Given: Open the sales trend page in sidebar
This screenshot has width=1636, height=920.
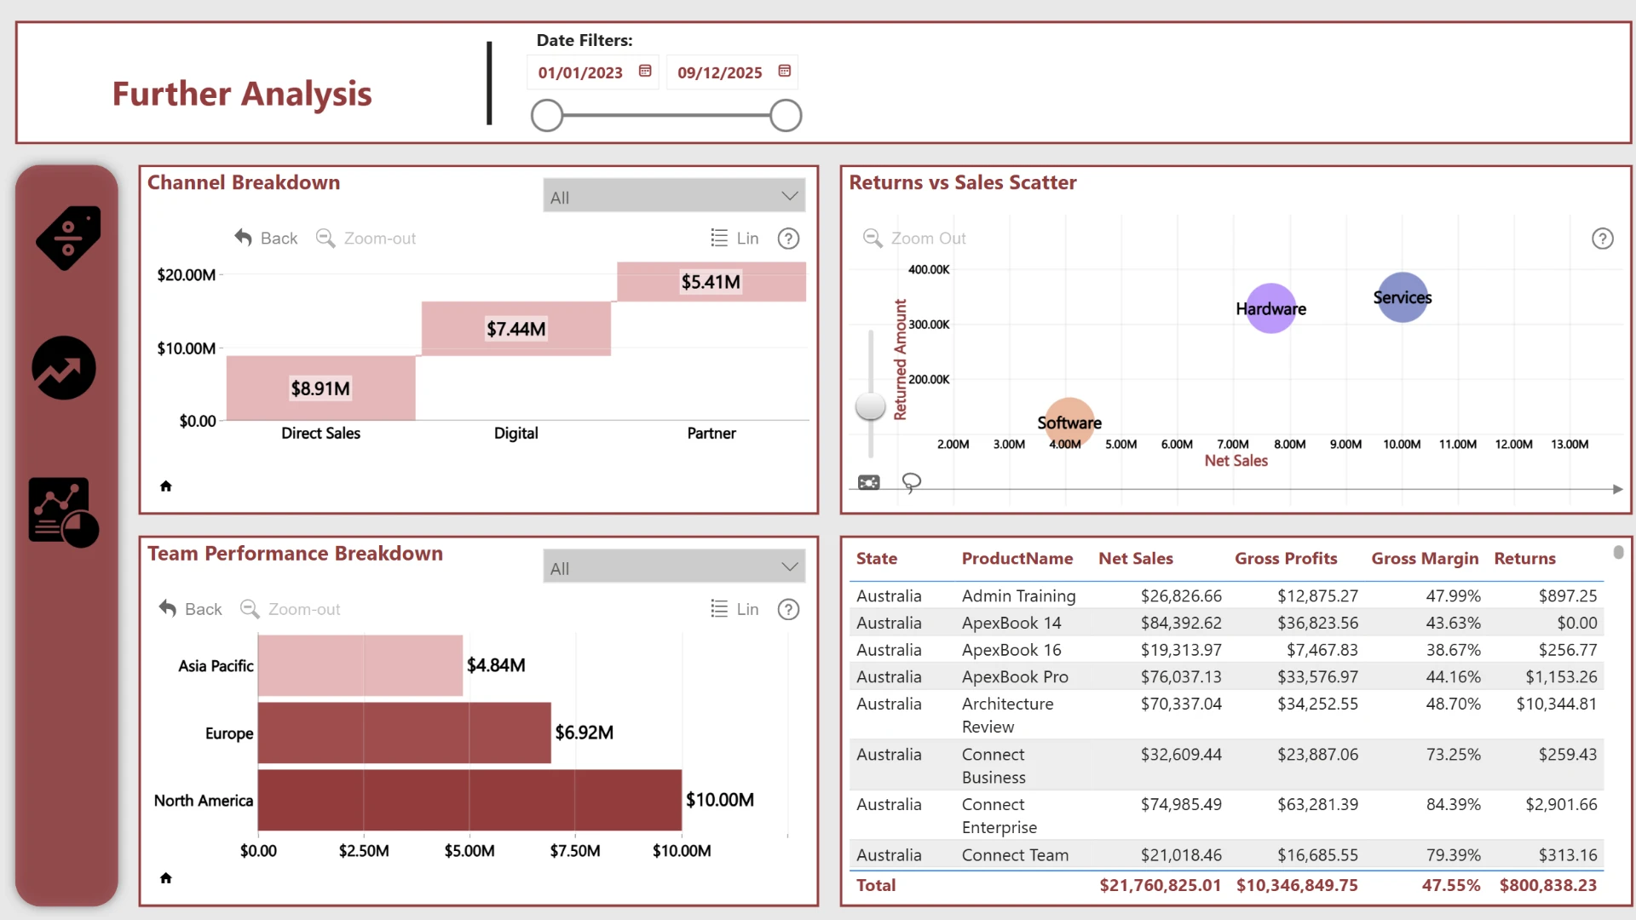Looking at the screenshot, I should (x=64, y=368).
